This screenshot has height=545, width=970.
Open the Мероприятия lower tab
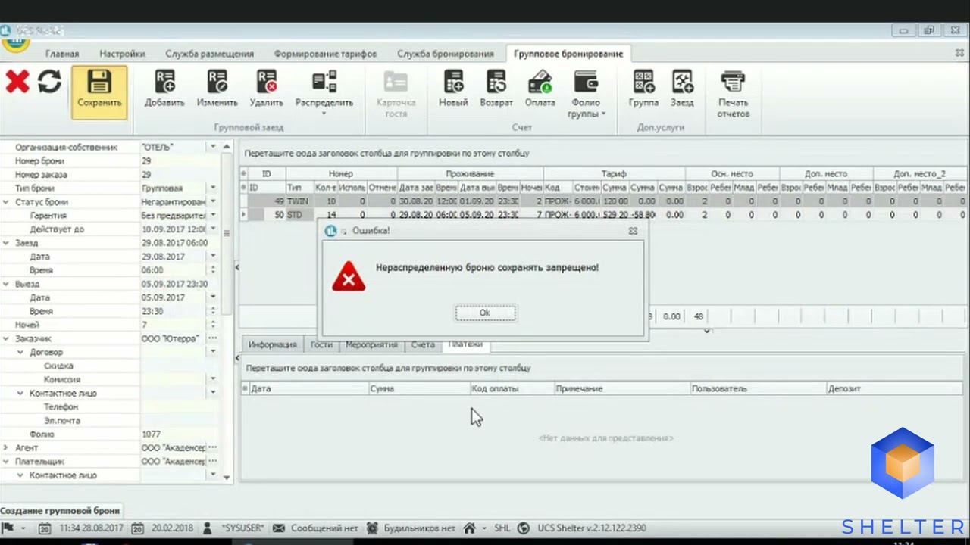(371, 344)
